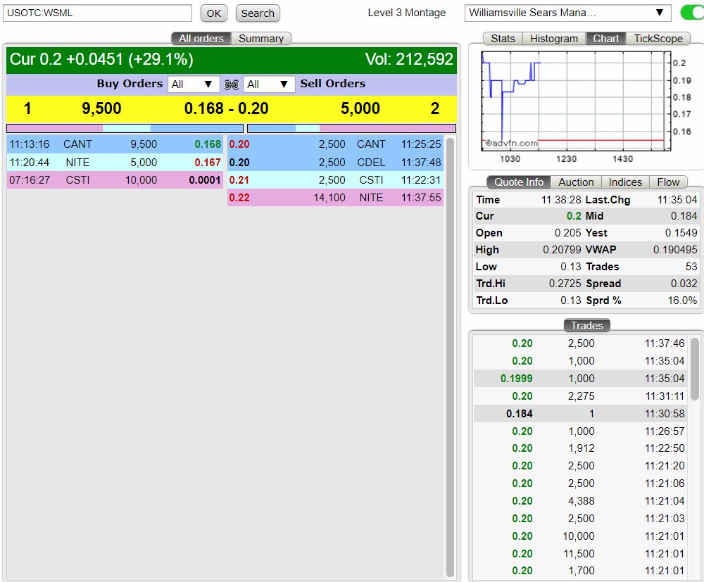This screenshot has width=704, height=582.
Task: Click the VWAP value 0.190495
Action: 675,250
